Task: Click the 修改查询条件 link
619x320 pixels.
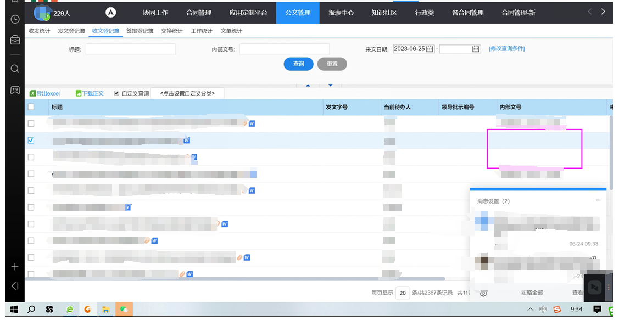Action: pyautogui.click(x=506, y=49)
